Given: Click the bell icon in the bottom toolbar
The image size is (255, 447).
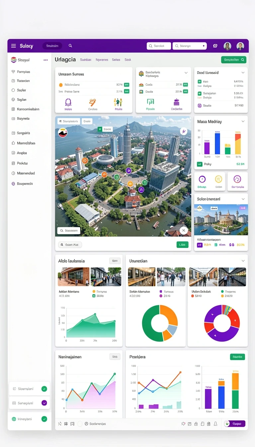Looking at the screenshot, I should tap(215, 424).
